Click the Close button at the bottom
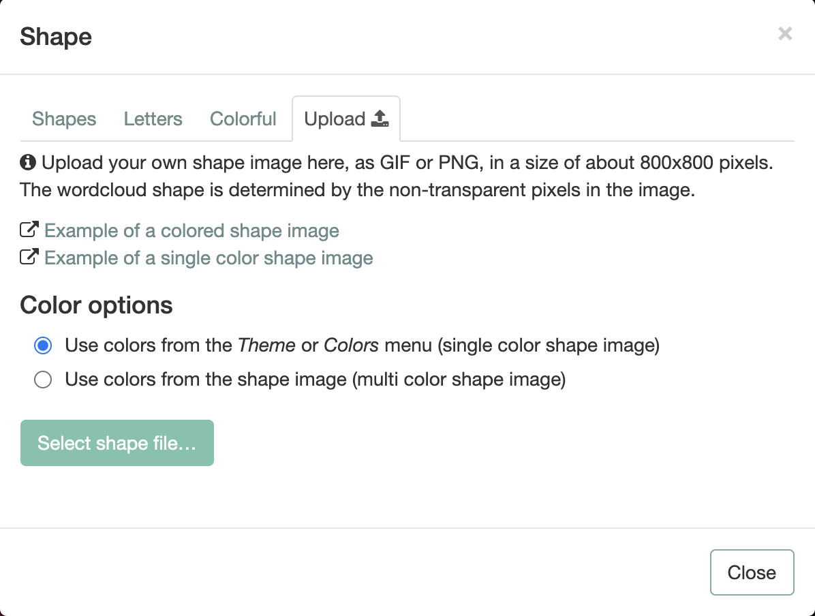815x616 pixels. (752, 572)
